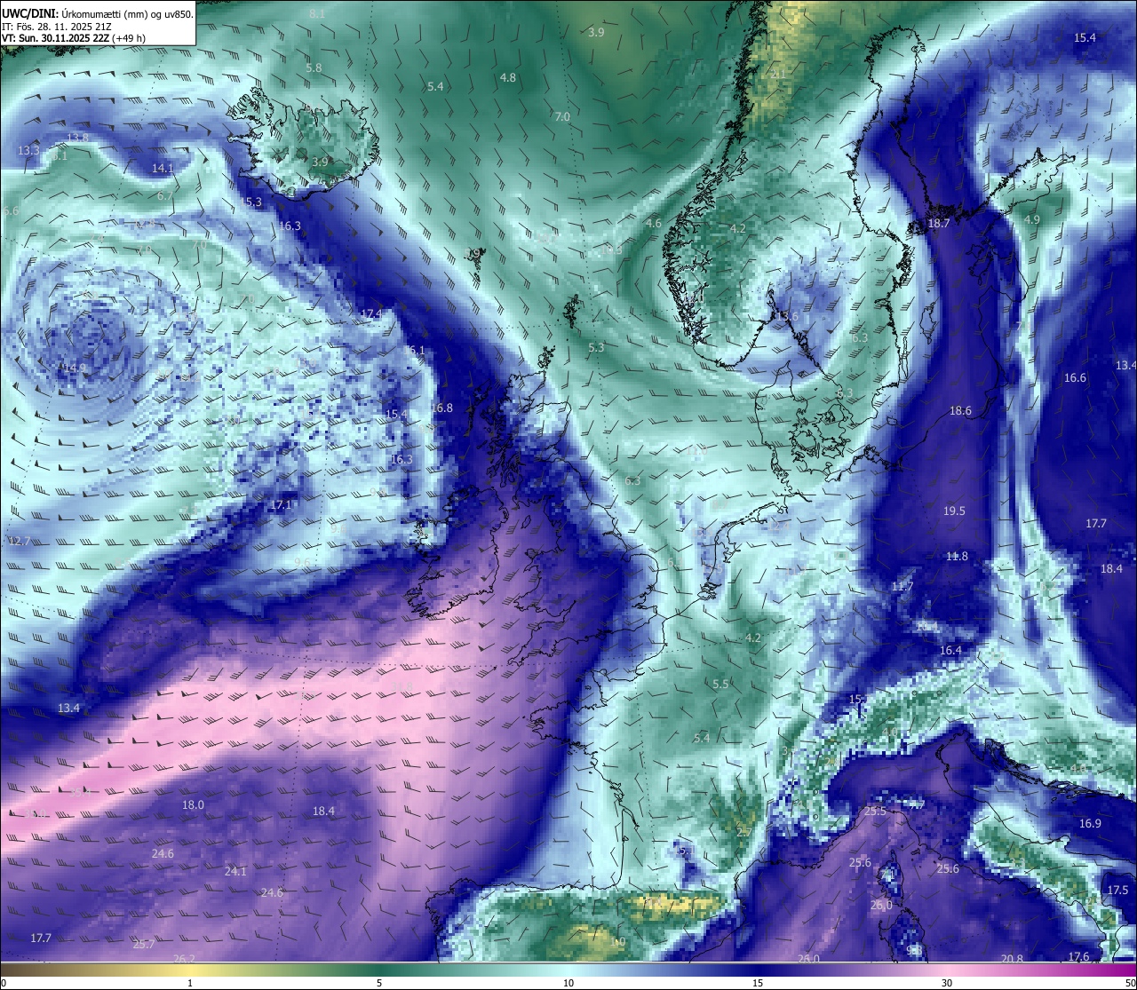
Task: Click the 15.3 value south of Iceland
Action: [251, 202]
